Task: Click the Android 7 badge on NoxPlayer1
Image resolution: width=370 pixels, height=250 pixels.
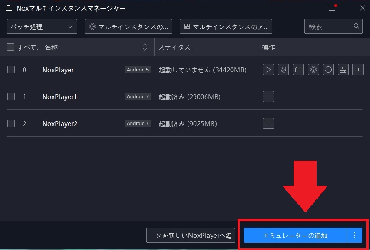Action: point(138,96)
